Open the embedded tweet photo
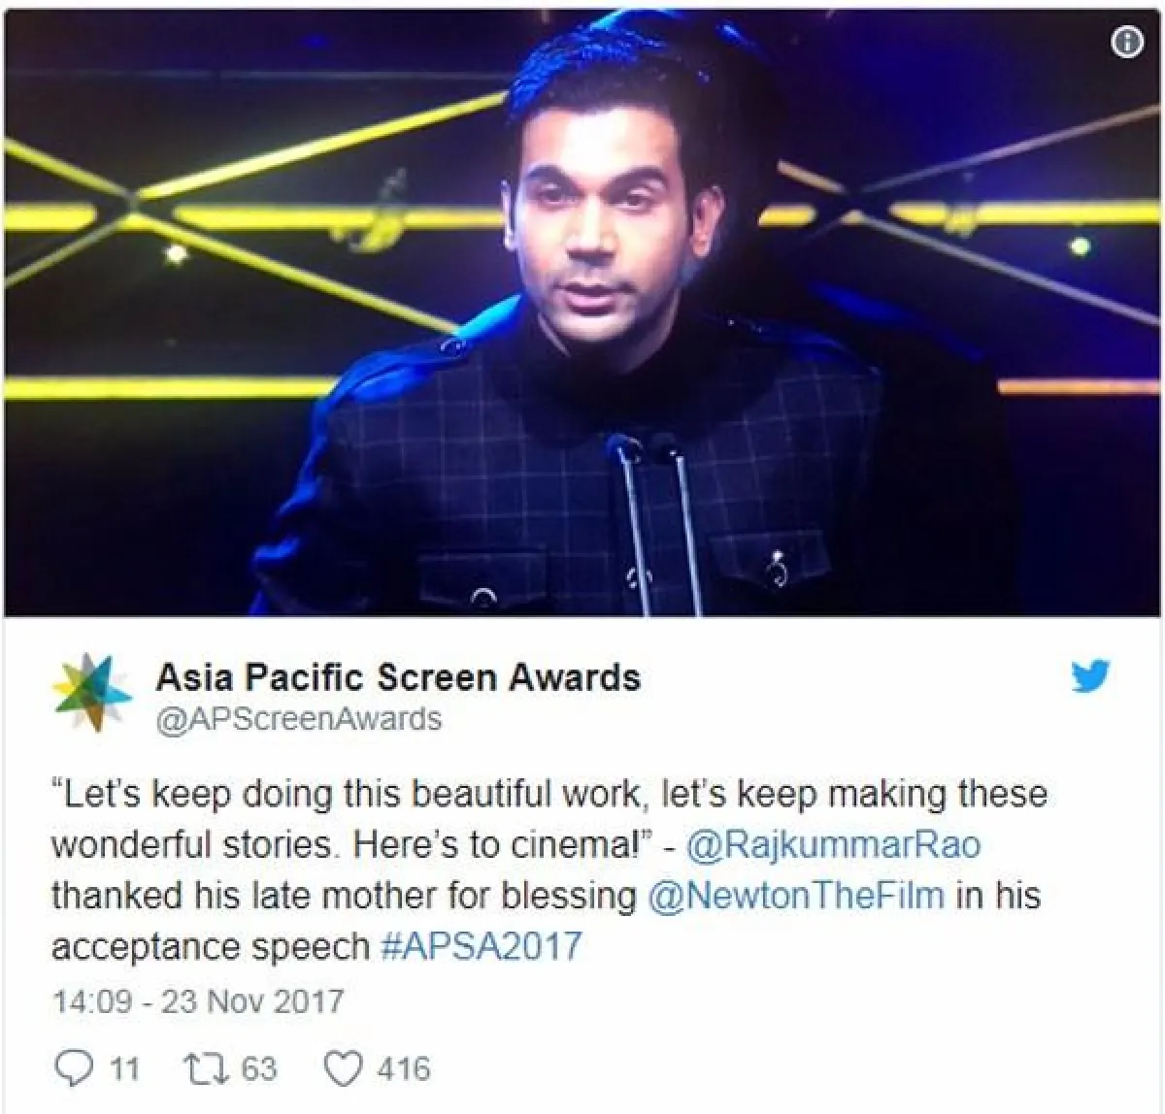Screen dimensions: 1165x1114 (x=582, y=312)
